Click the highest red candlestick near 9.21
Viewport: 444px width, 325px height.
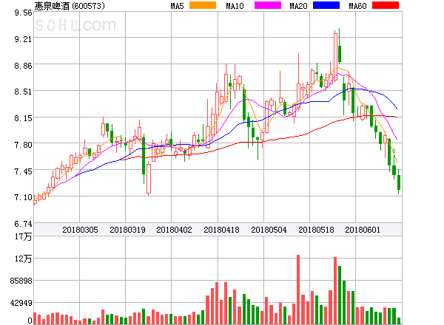(x=335, y=57)
